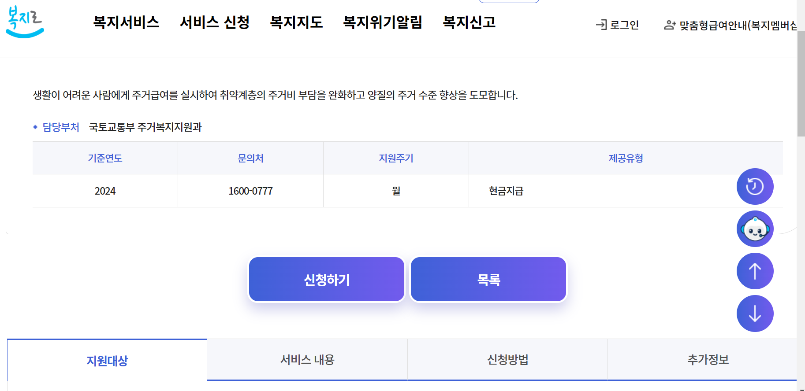This screenshot has height=391, width=805.
Task: Click the 신청하기 button
Action: pyautogui.click(x=326, y=279)
